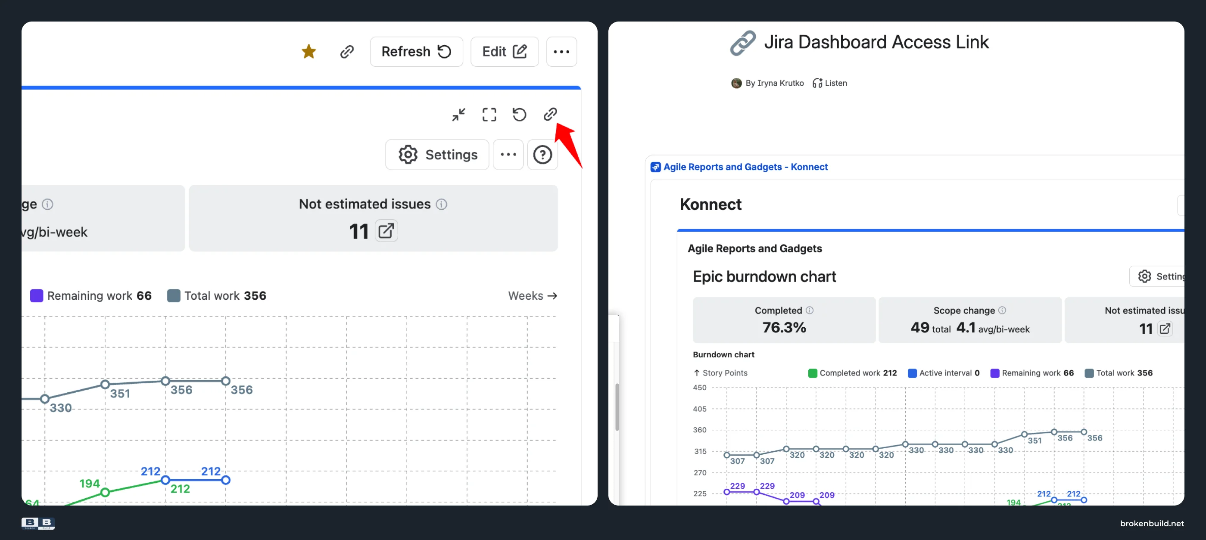Click the fullscreen gadget icon
The height and width of the screenshot is (540, 1206).
(489, 115)
